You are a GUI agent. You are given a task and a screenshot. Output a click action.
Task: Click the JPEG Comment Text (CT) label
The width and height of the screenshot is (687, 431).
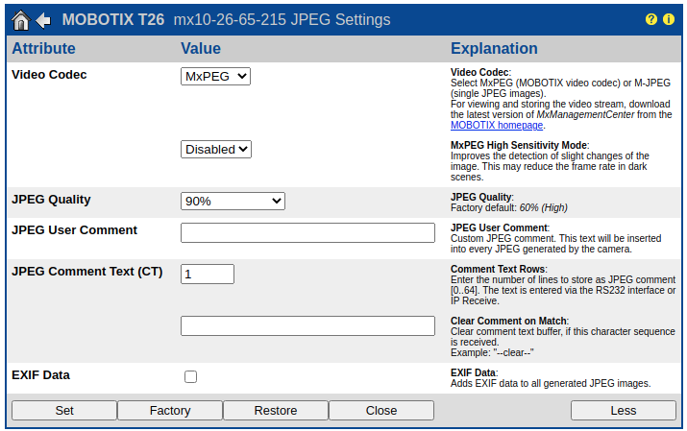click(x=86, y=272)
